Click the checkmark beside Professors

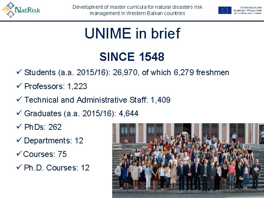[x=19, y=85]
